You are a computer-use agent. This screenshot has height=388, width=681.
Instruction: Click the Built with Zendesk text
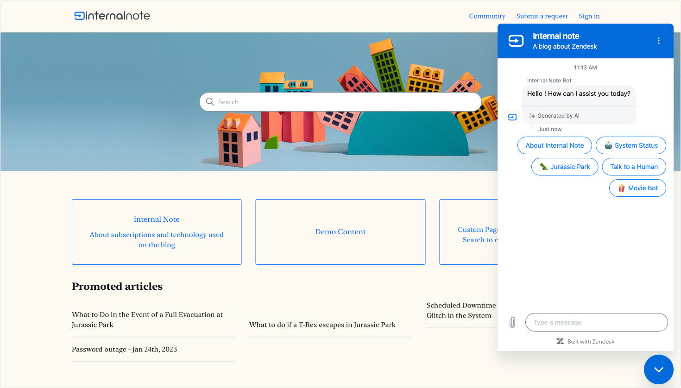(x=591, y=342)
